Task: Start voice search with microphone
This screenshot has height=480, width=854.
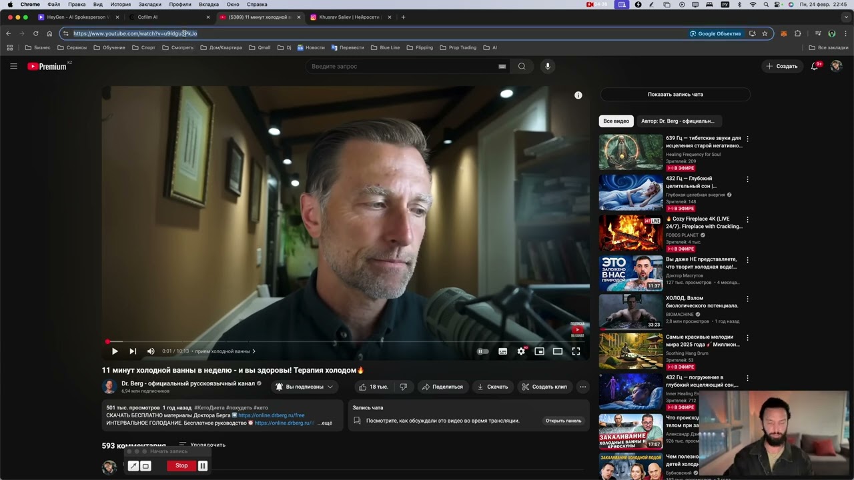Action: [548, 66]
